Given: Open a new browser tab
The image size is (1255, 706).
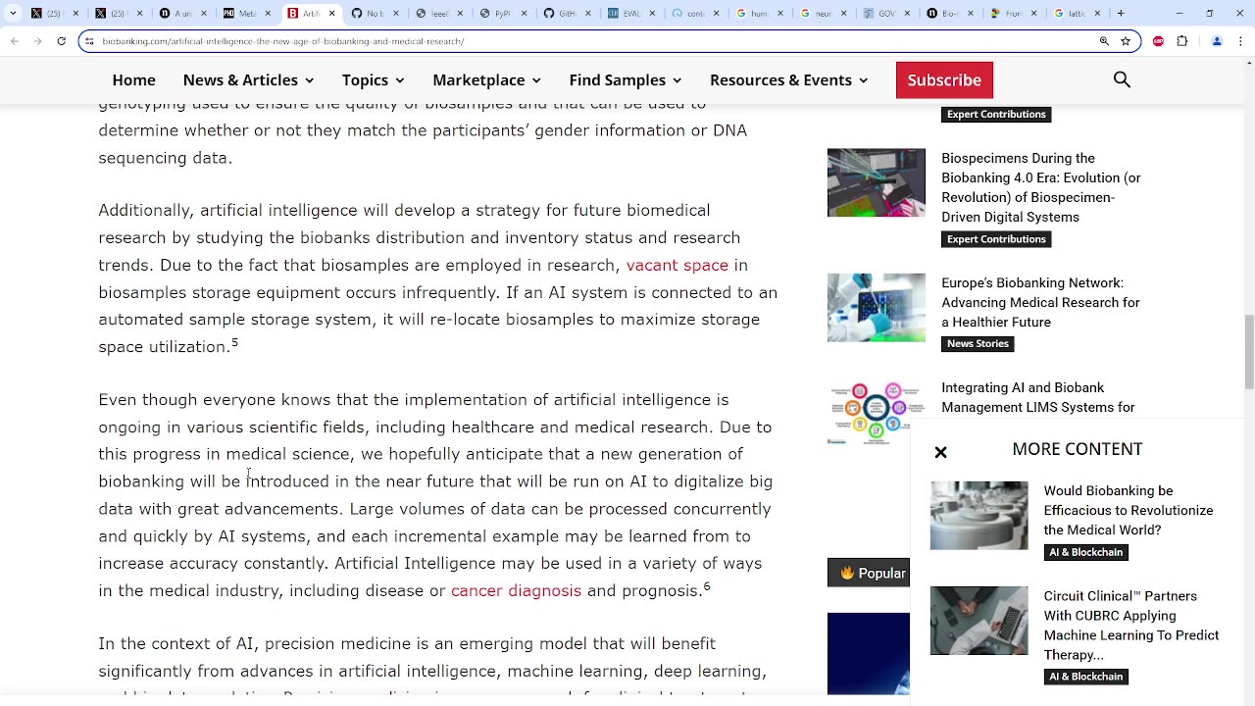Looking at the screenshot, I should pyautogui.click(x=1121, y=14).
